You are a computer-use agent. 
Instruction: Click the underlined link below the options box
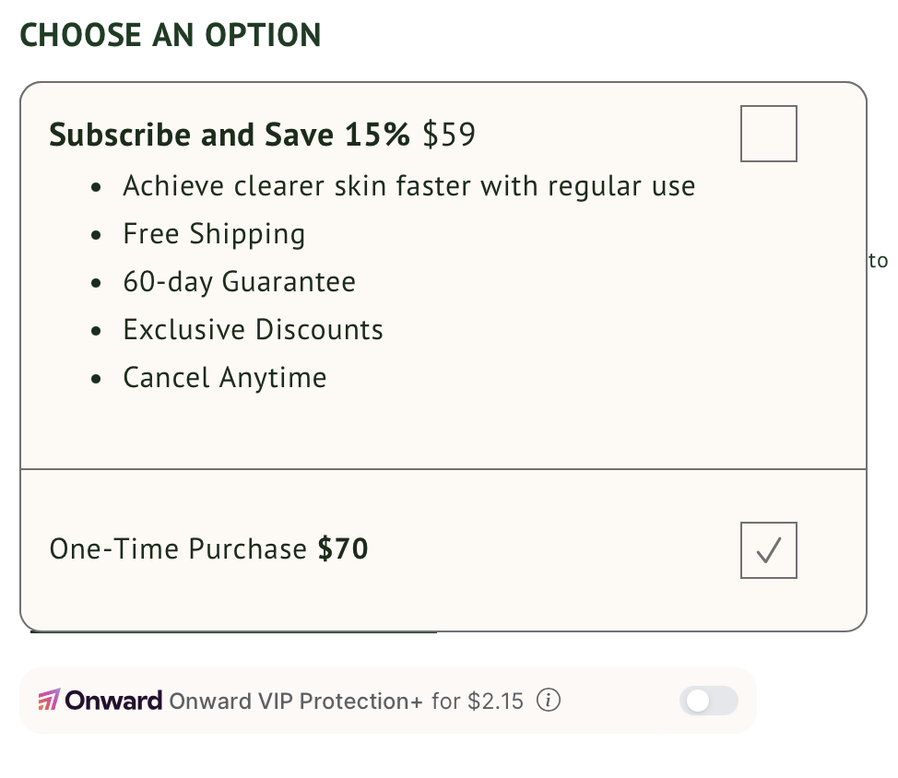233,633
